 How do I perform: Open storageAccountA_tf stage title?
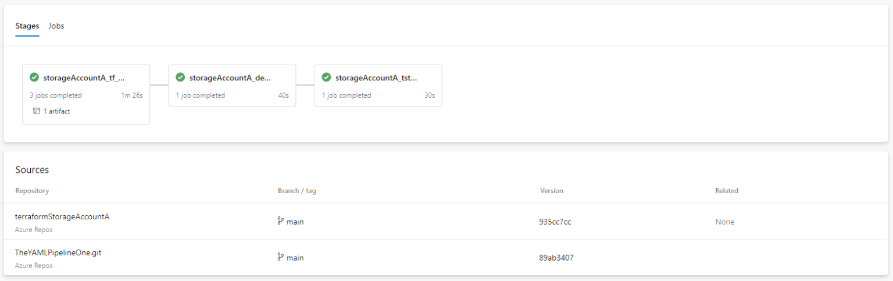84,77
